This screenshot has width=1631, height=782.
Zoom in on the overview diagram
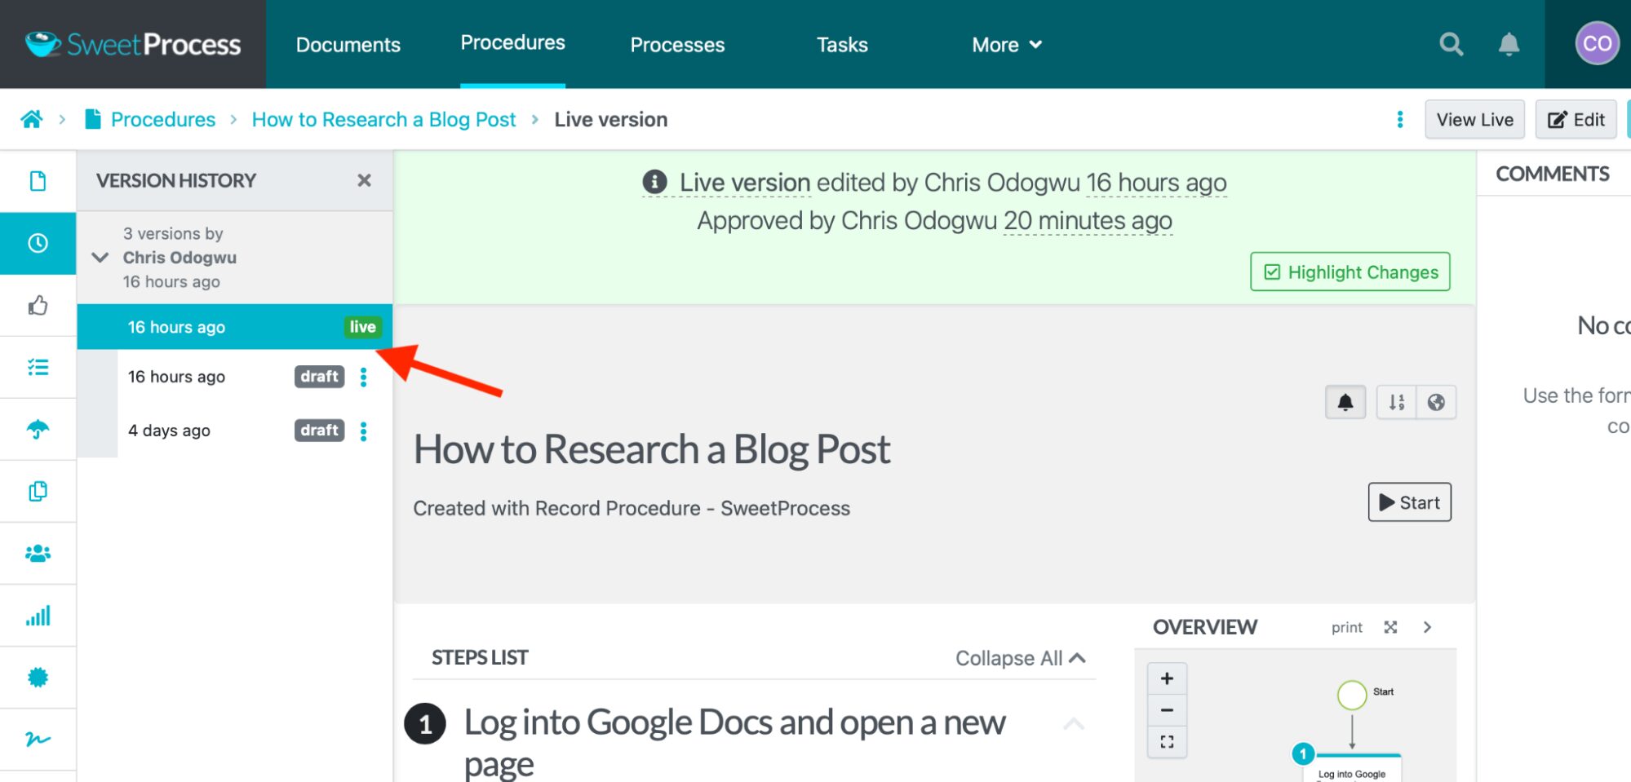point(1167,678)
